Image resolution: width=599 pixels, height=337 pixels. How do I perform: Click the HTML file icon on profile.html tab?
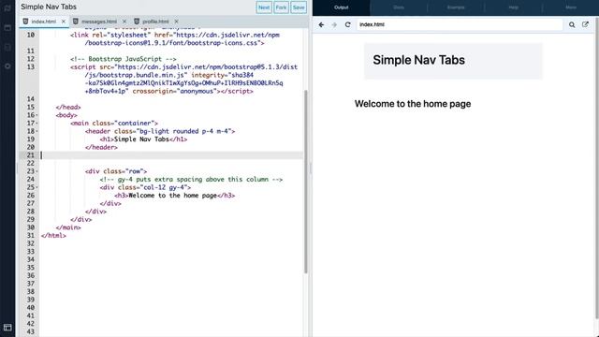[137, 22]
